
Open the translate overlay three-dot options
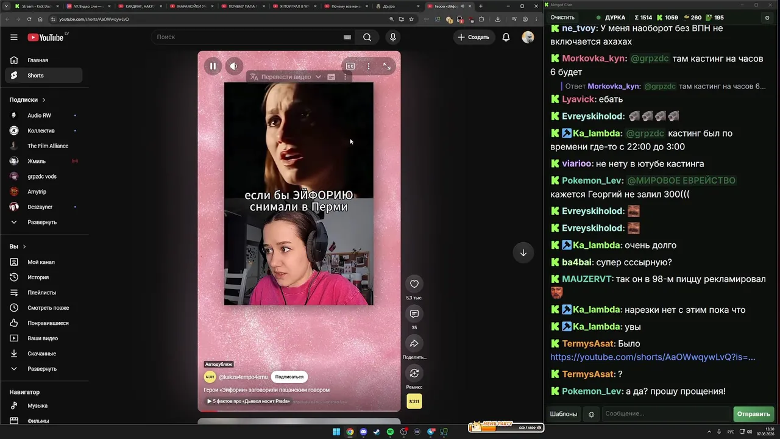pyautogui.click(x=346, y=77)
